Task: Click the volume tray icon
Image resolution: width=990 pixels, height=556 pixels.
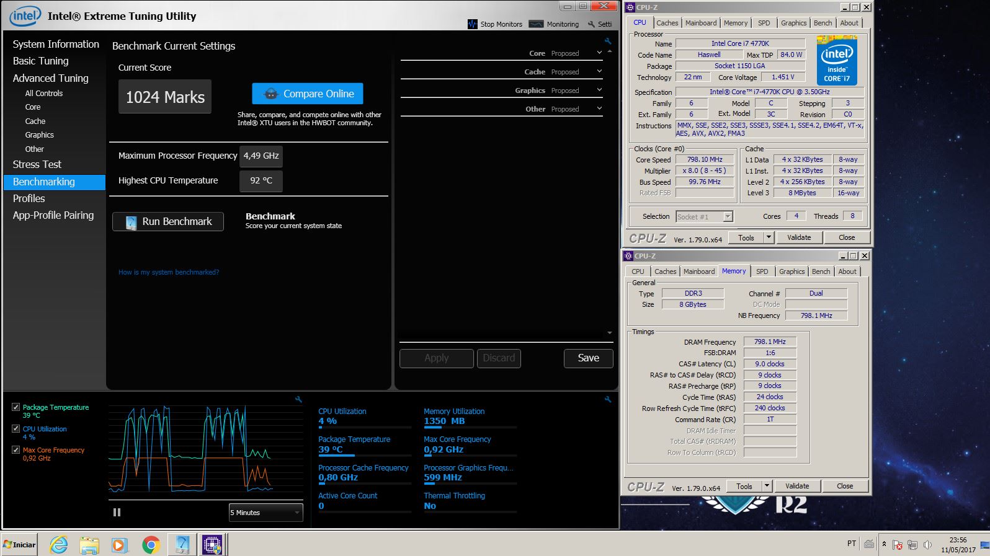Action: click(x=927, y=545)
